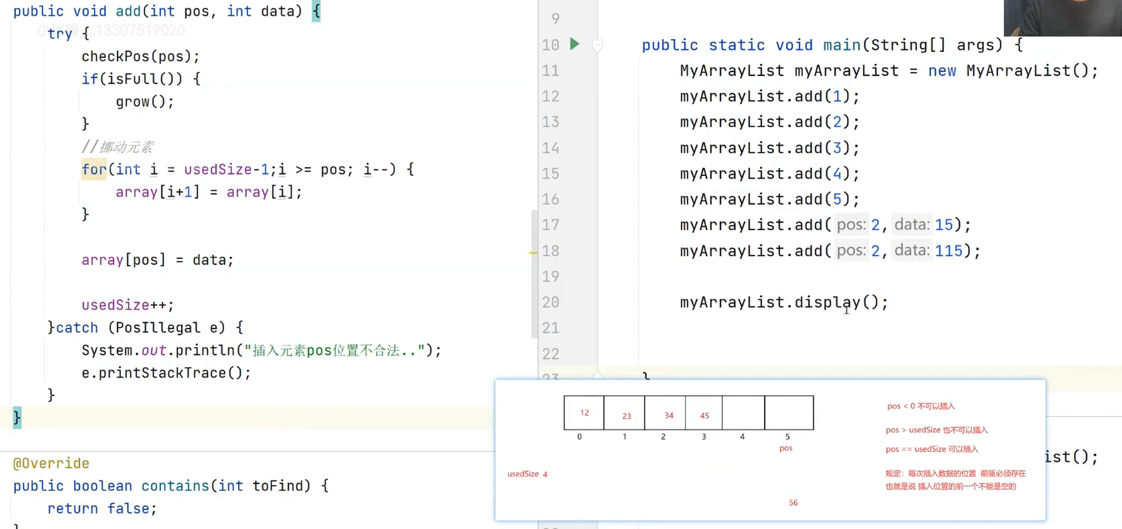1122x529 pixels.
Task: Click 'pos == usedSize' note in diagram
Action: coord(932,449)
